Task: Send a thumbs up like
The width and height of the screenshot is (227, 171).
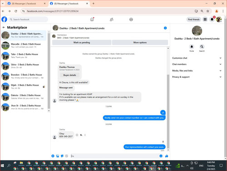Action: pos(167,156)
